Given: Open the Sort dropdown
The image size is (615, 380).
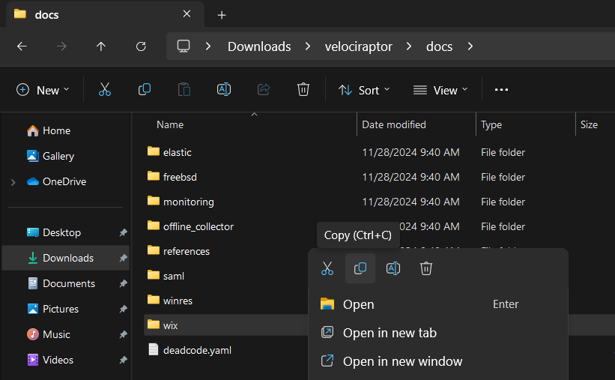Looking at the screenshot, I should [364, 90].
